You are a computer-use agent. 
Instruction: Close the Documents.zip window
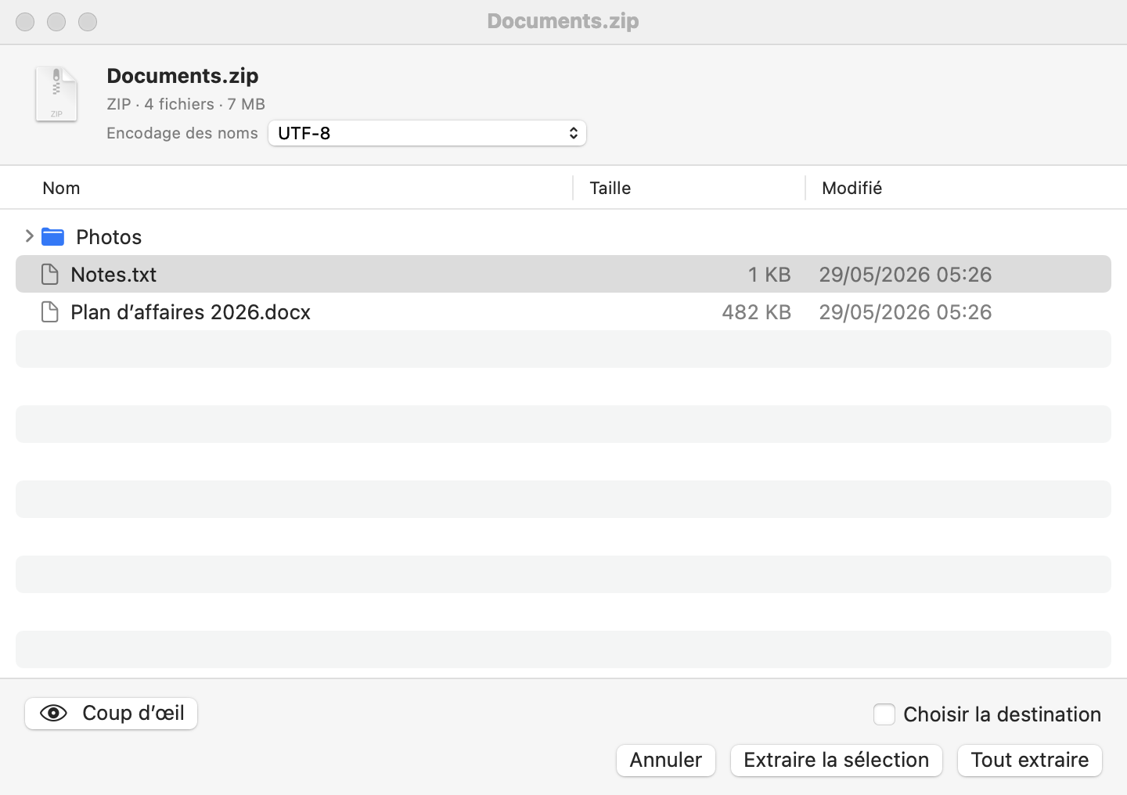(x=25, y=22)
